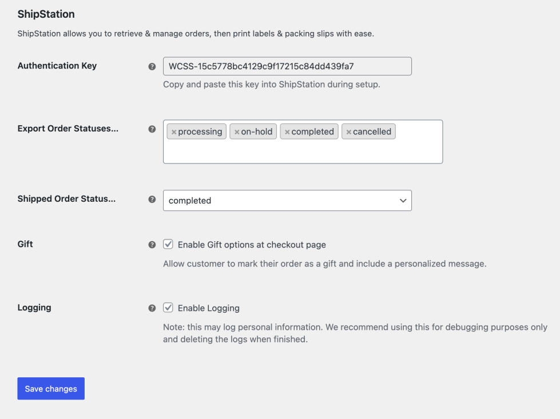Click help icon beside Authentication Key
Image resolution: width=560 pixels, height=419 pixels.
click(152, 66)
